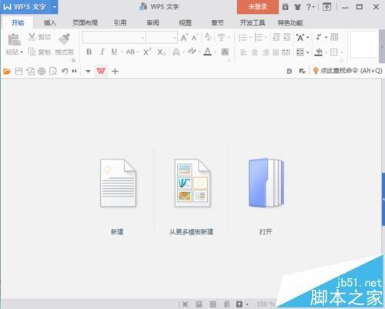385x309 pixels.
Task: Open the 审阅 tab
Action: click(x=152, y=23)
